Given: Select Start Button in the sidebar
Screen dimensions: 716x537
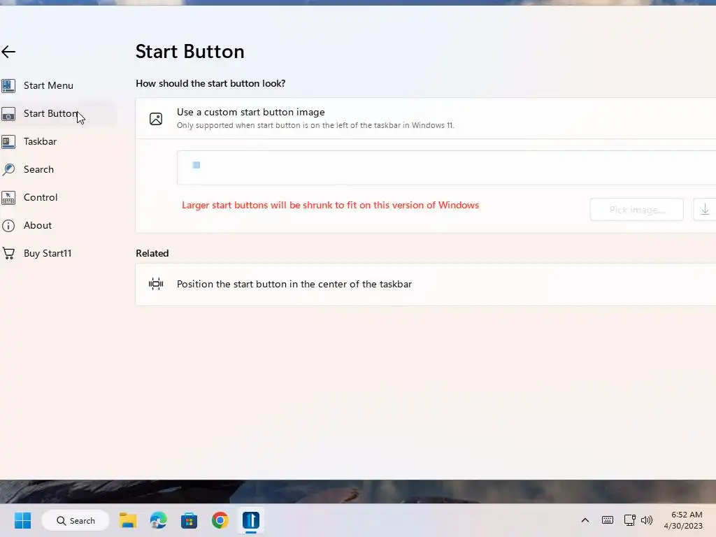Looking at the screenshot, I should [x=50, y=113].
